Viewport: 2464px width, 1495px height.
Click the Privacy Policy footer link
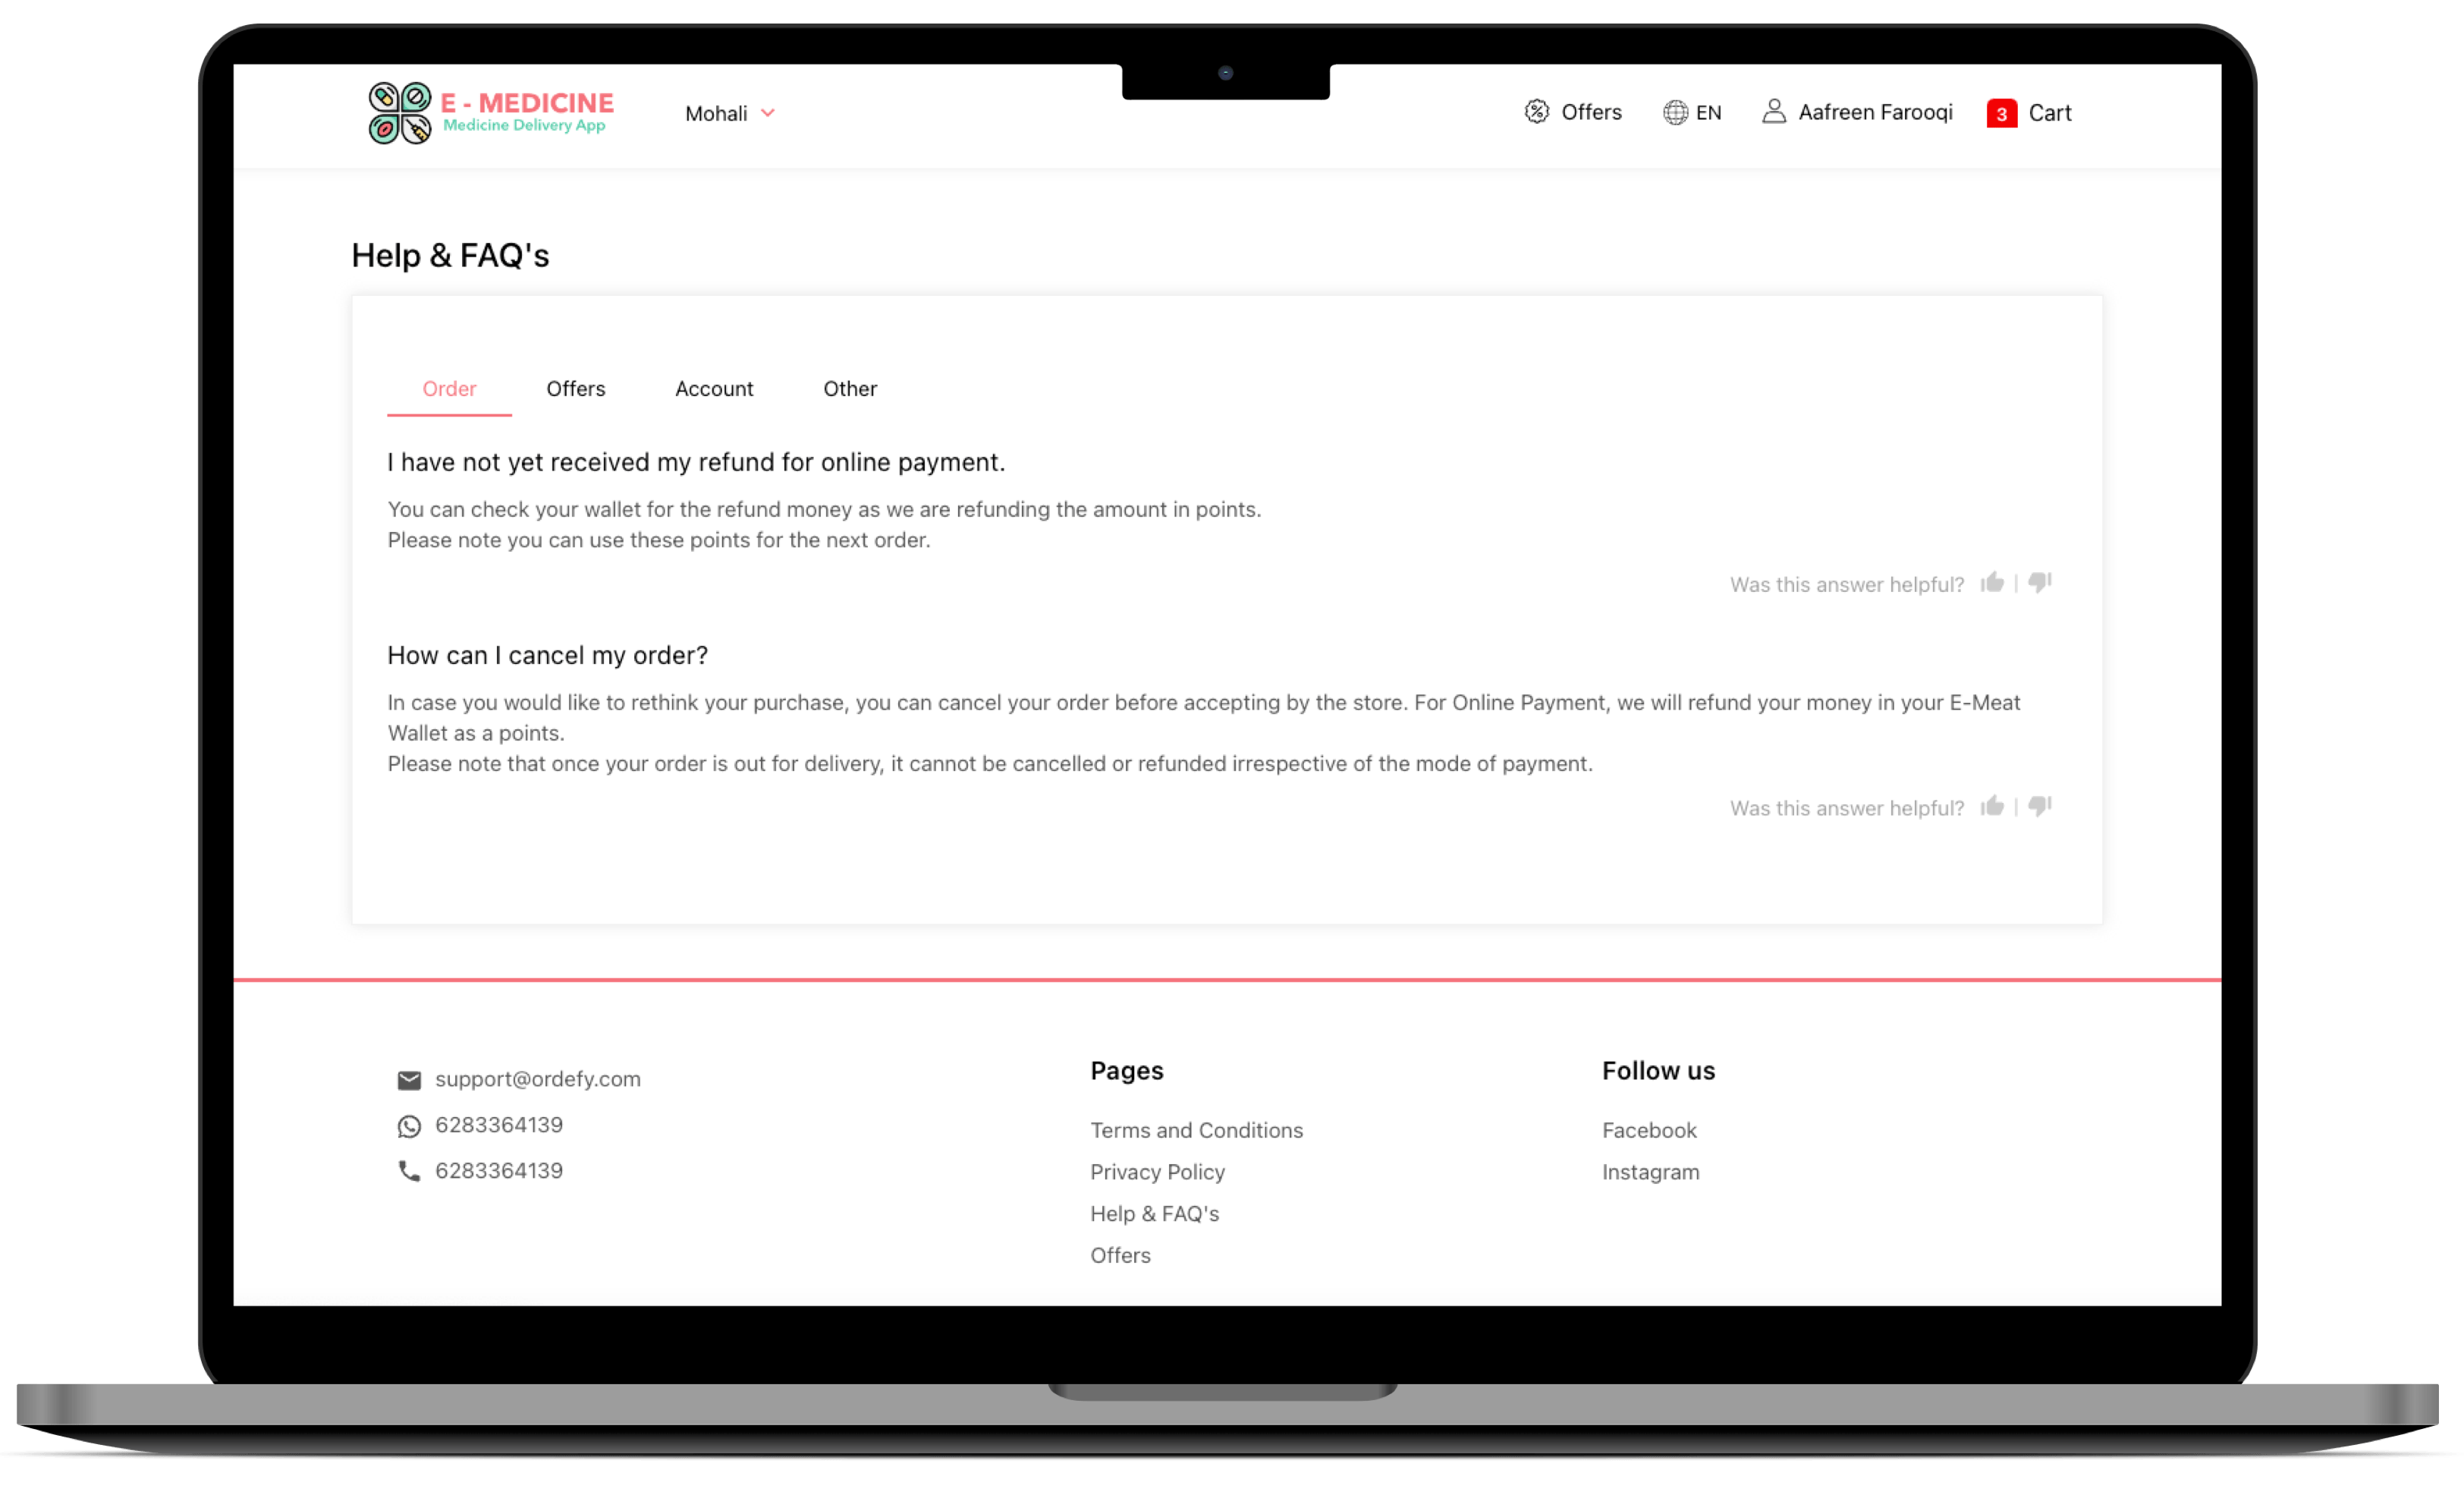coord(1156,1171)
